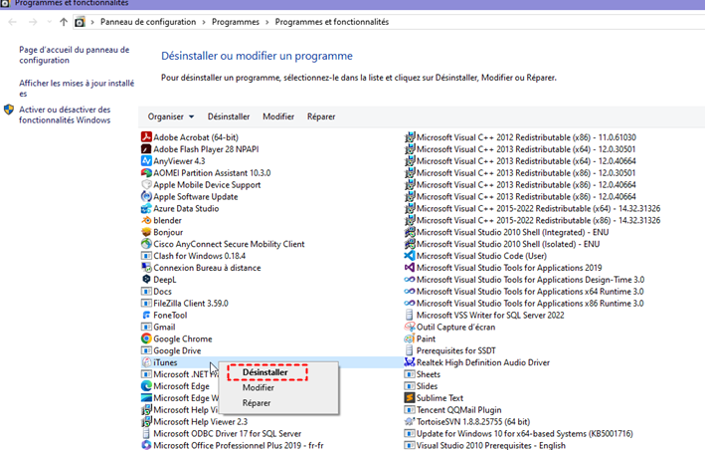
Task: Select Réparer in the context menu
Action: coord(257,403)
